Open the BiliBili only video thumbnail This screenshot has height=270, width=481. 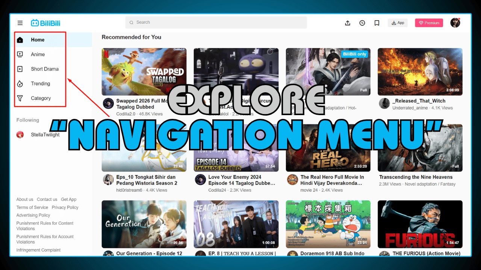click(x=328, y=72)
